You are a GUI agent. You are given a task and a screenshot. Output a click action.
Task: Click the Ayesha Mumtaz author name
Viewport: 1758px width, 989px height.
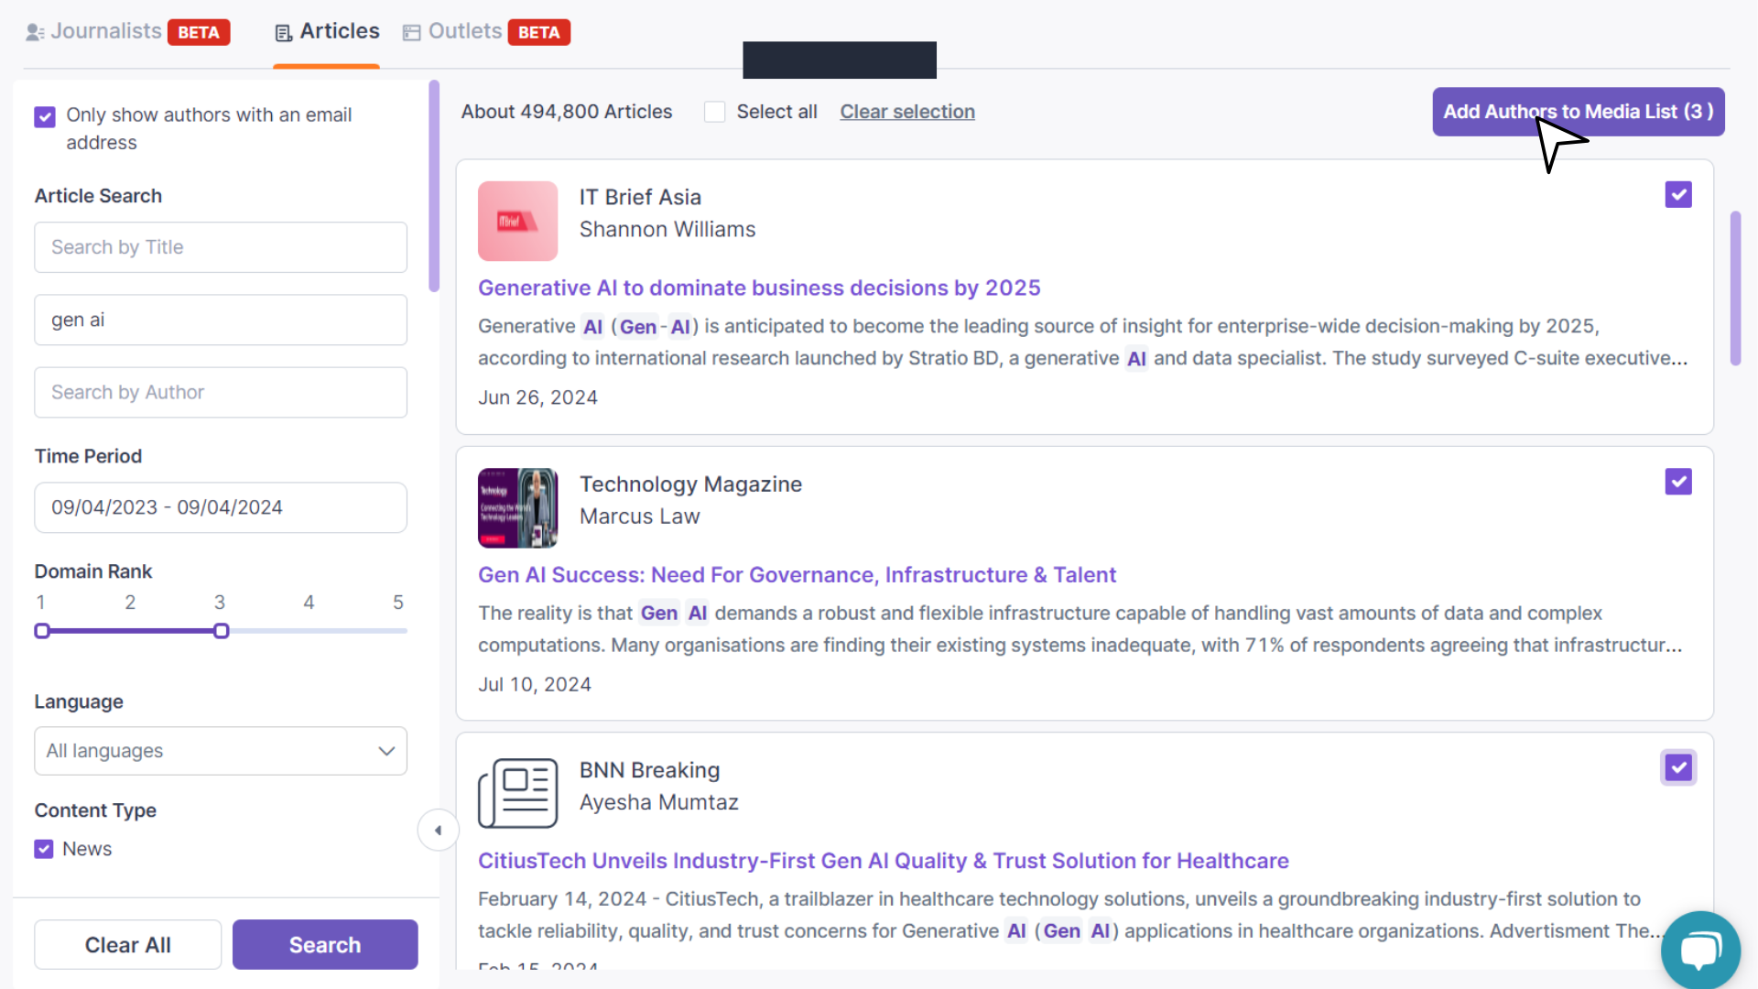(659, 802)
